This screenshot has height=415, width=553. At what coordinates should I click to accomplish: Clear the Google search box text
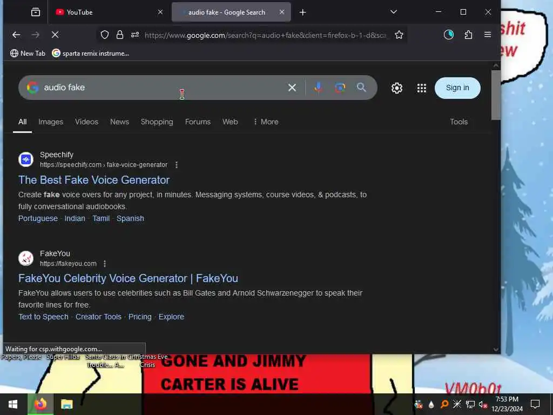coord(292,88)
